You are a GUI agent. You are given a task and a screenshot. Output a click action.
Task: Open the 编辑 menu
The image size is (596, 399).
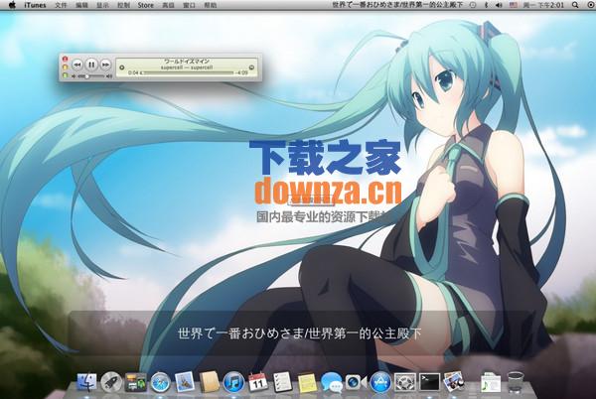click(x=81, y=5)
